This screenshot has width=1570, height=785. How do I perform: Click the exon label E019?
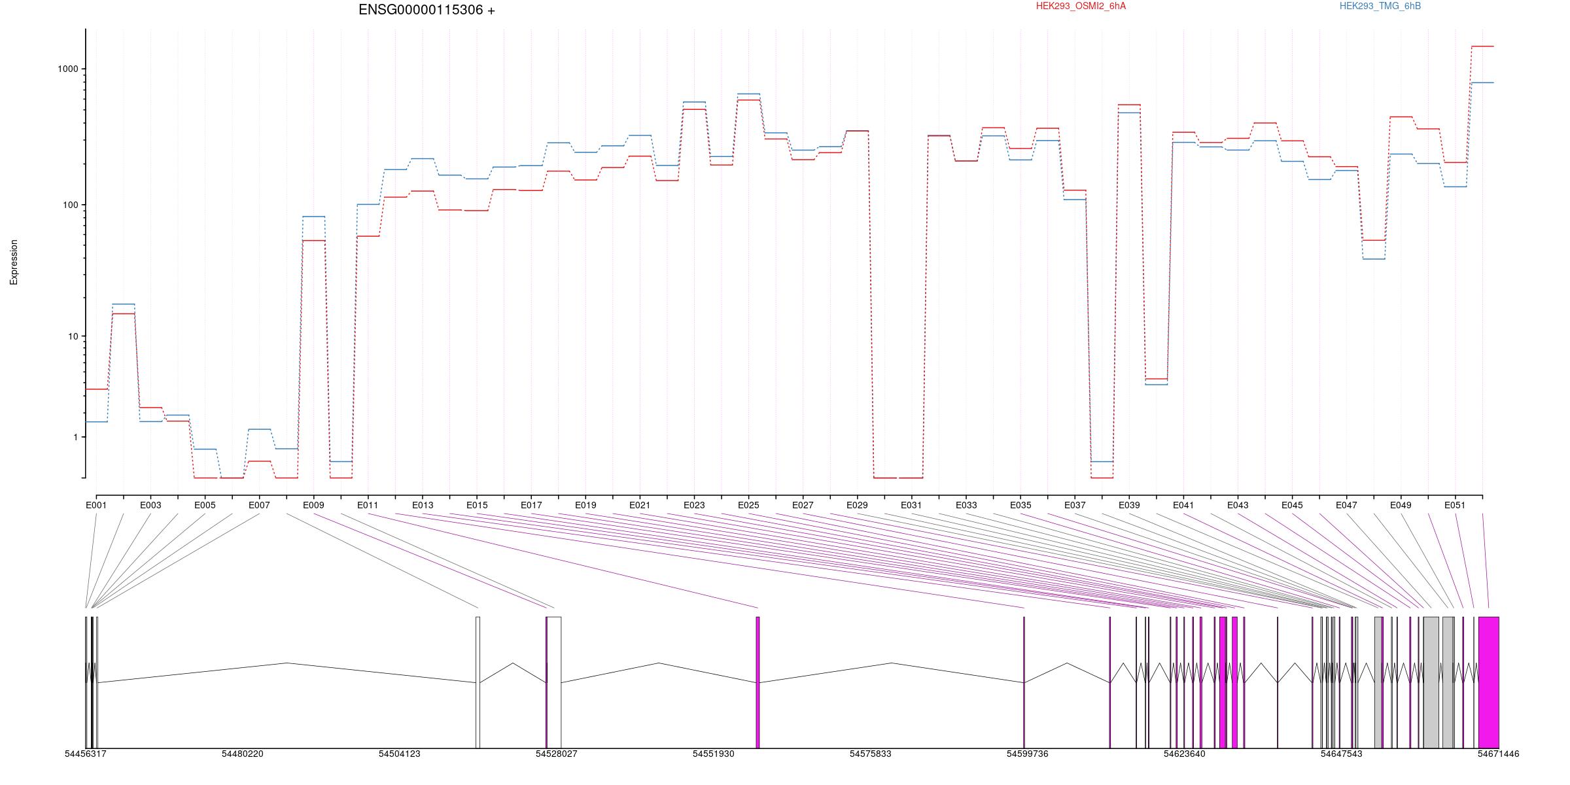[585, 505]
